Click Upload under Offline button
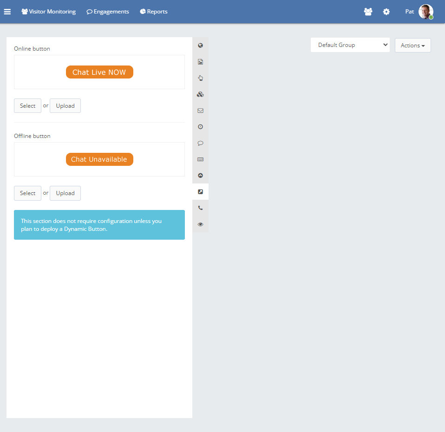Viewport: 445px width, 432px height. pyautogui.click(x=65, y=193)
